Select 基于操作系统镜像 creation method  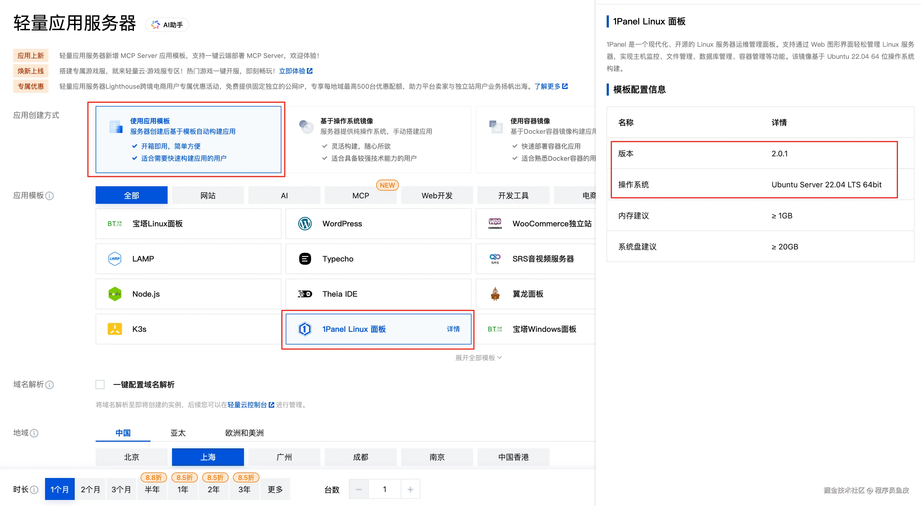[x=378, y=139]
